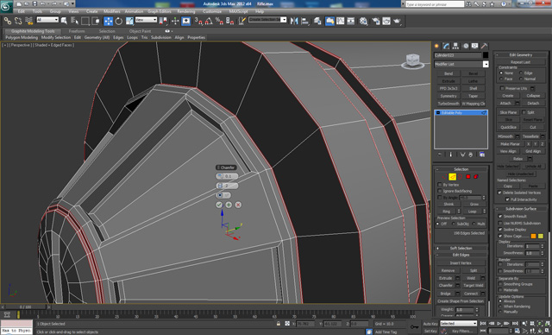Click Configure Modifier Sets icon below stack
552x335 pixels.
tap(482, 155)
